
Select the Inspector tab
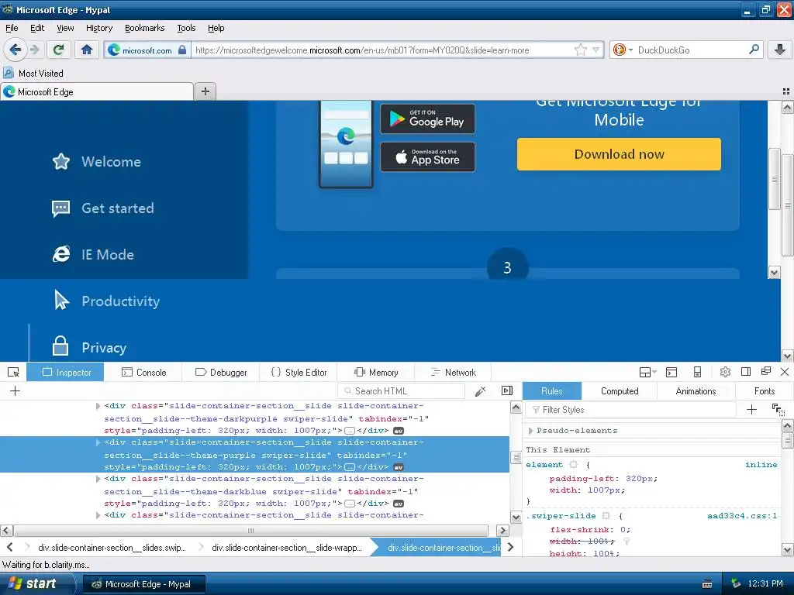66,373
